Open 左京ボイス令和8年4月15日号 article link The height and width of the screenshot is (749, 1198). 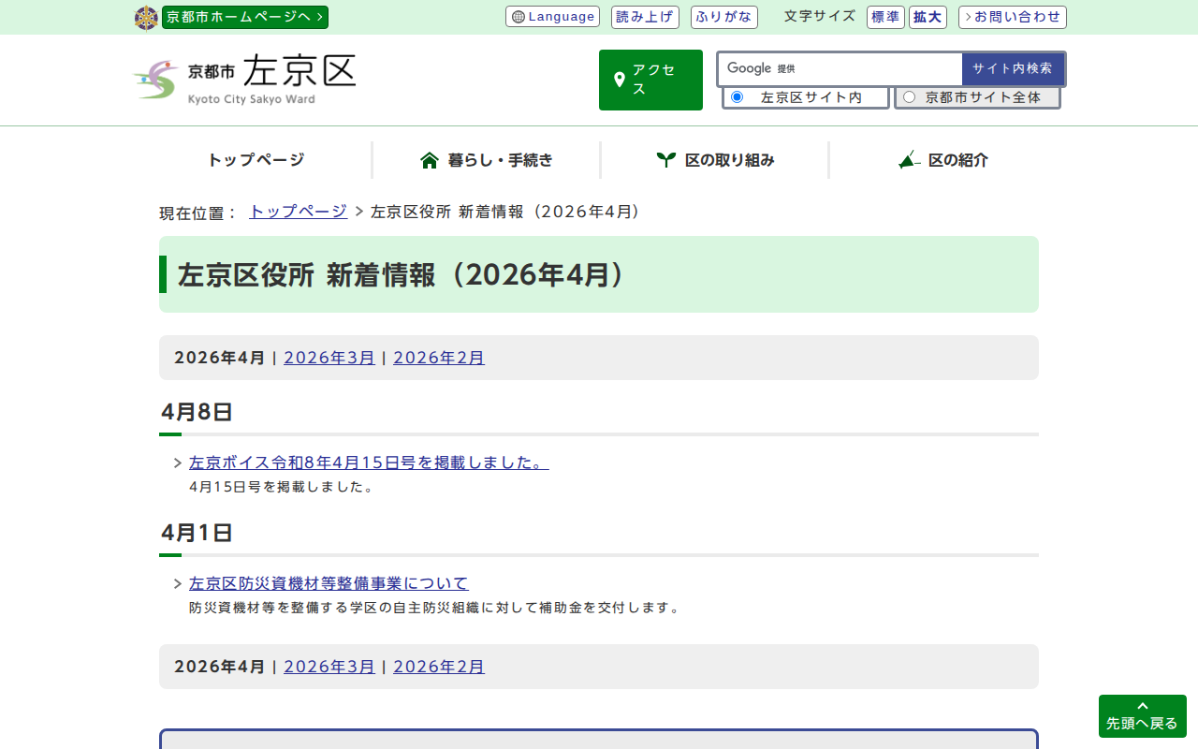point(368,463)
